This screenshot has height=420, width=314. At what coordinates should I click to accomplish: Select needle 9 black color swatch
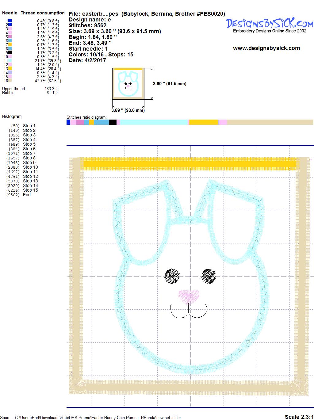[x=10, y=52]
